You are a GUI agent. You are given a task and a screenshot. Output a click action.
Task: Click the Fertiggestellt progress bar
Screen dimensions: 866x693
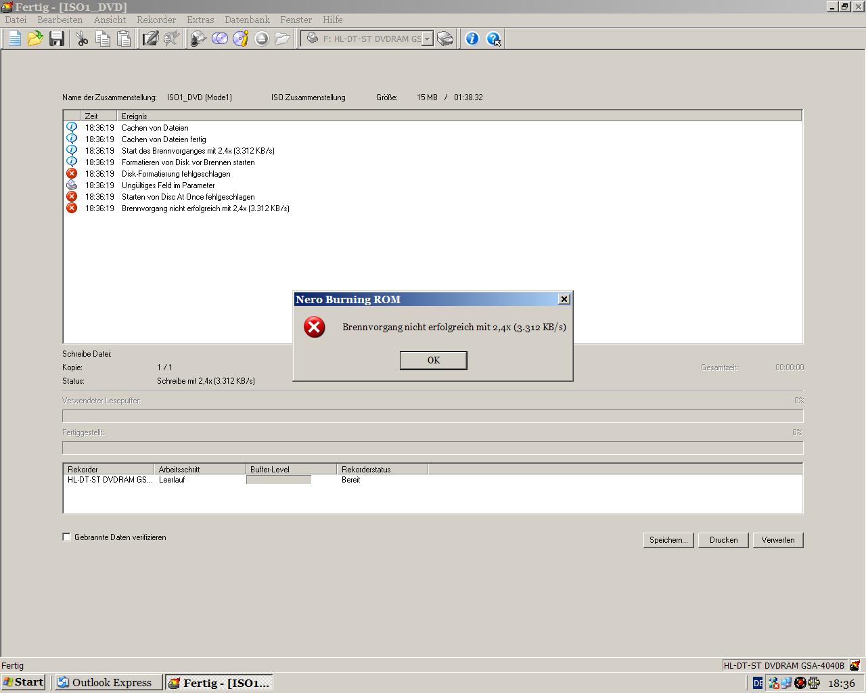pyautogui.click(x=432, y=448)
